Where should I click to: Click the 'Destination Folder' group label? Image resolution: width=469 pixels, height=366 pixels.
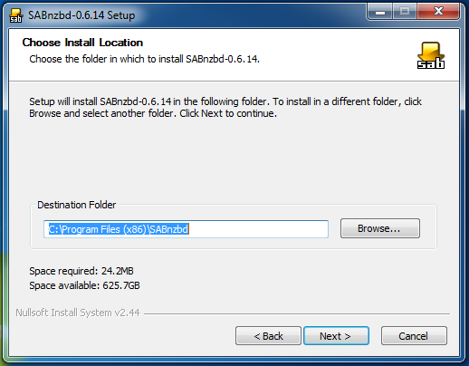click(x=77, y=205)
